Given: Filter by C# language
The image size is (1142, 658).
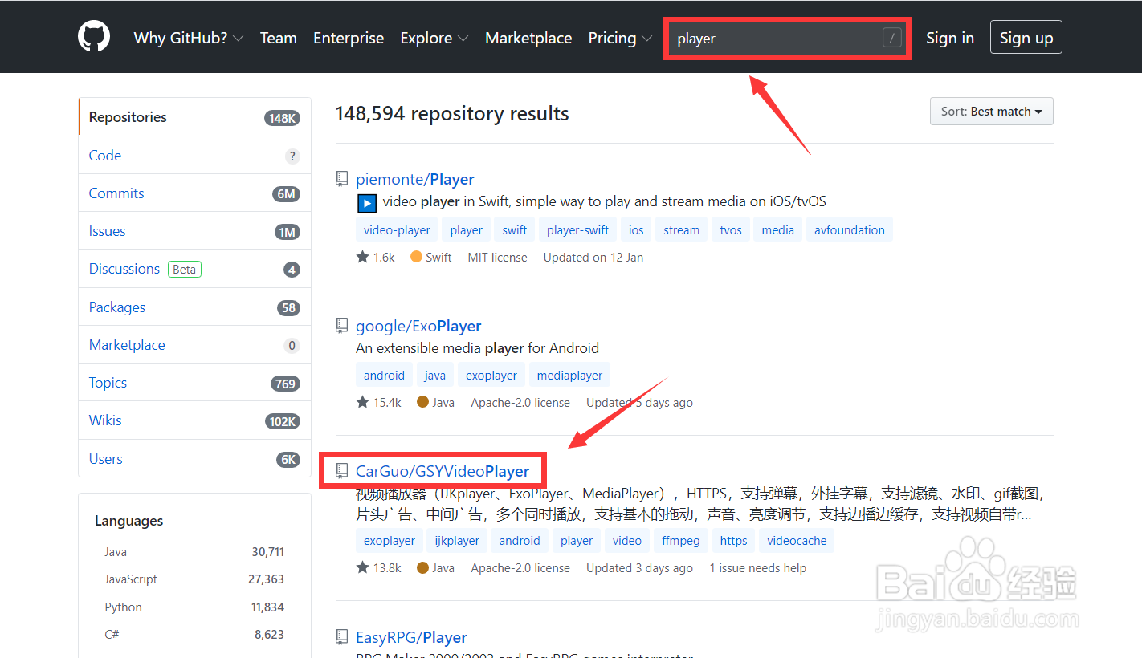Looking at the screenshot, I should (x=194, y=635).
